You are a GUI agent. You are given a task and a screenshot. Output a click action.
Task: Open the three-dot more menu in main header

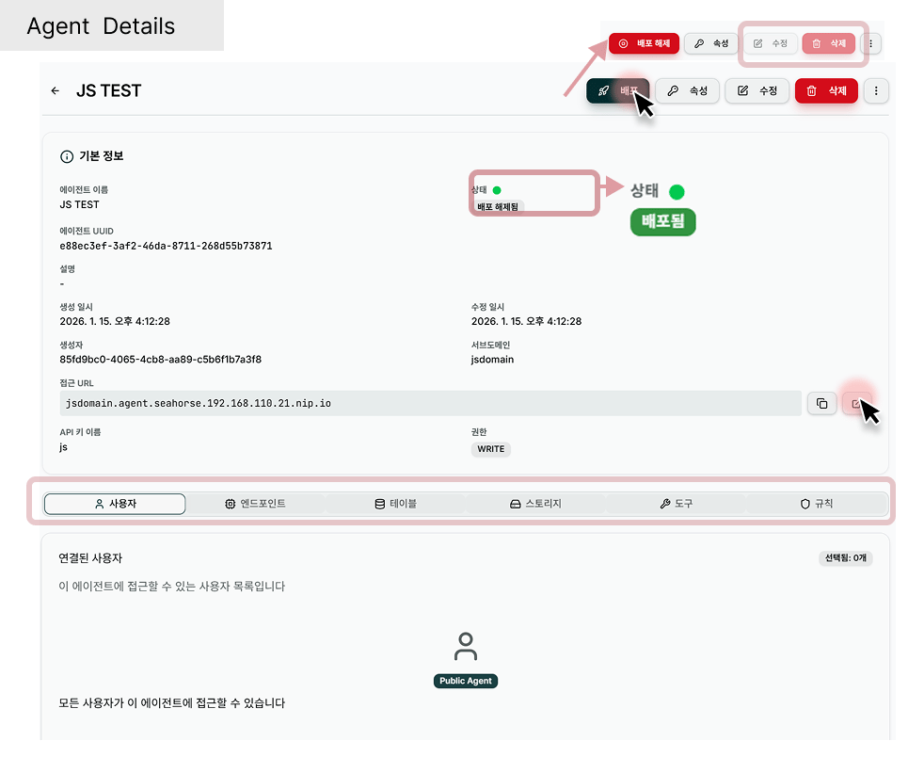[x=876, y=90]
